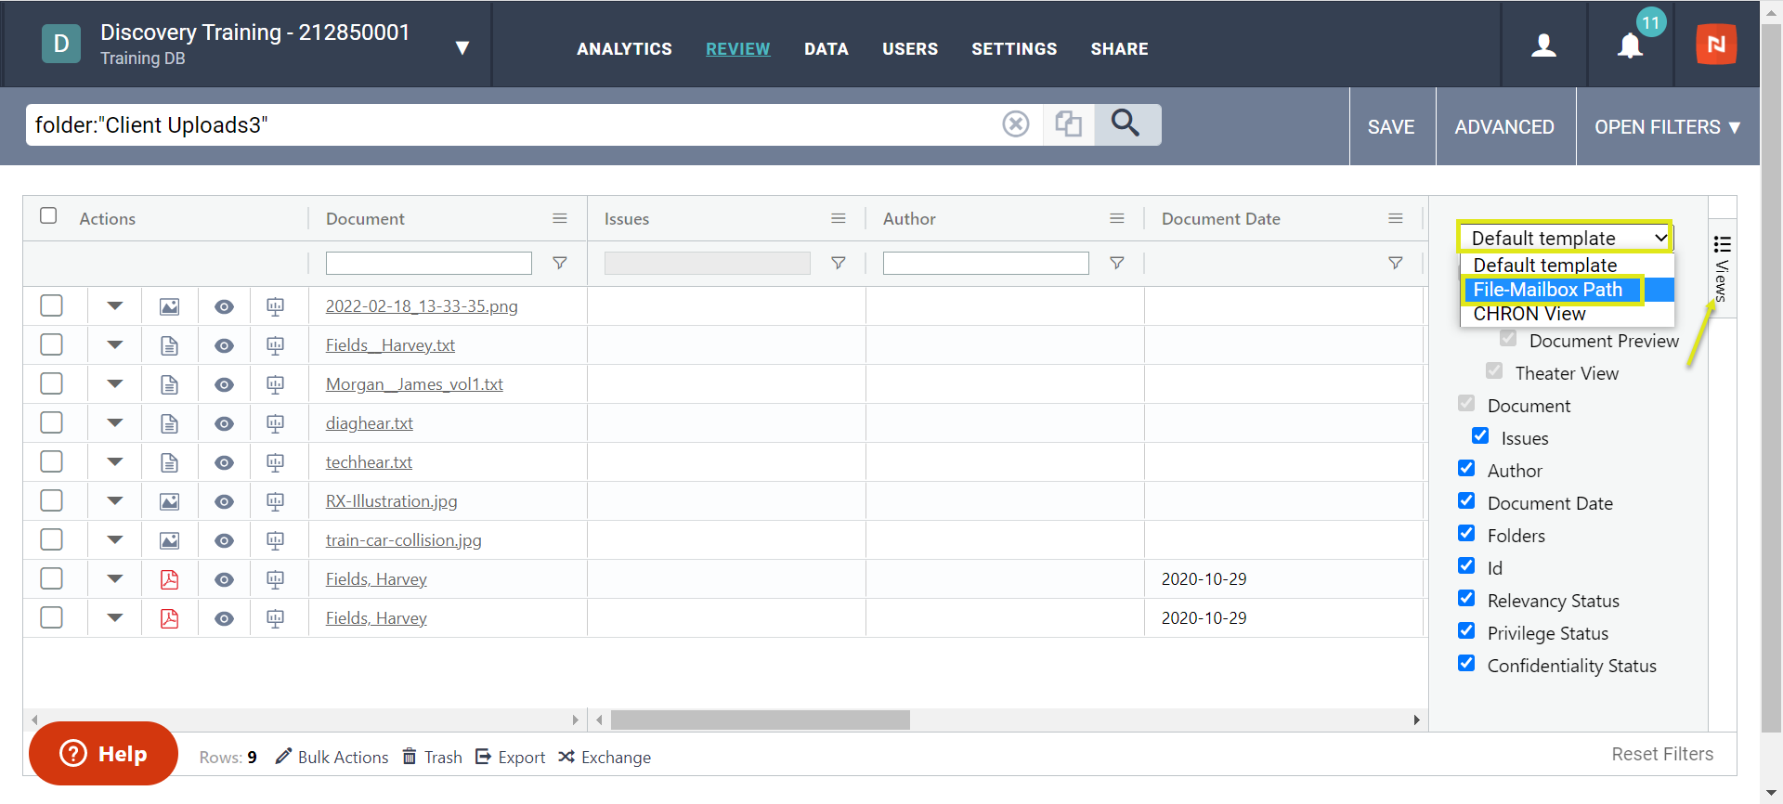Click PDF icon of first Fields, Harvey row
Screen dimensions: 1783x804
169,579
